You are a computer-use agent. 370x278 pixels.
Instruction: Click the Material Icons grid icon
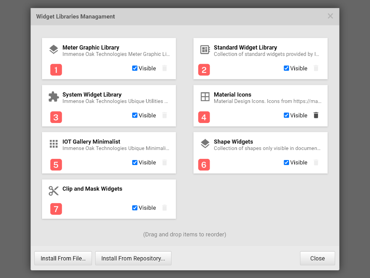pyautogui.click(x=205, y=97)
